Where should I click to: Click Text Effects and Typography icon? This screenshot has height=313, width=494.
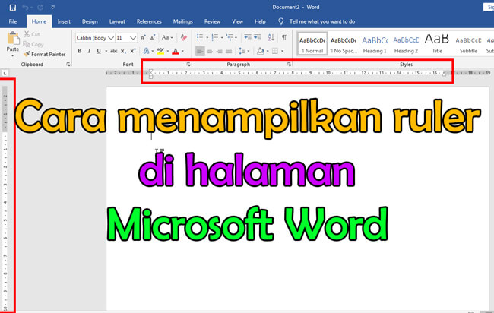coord(146,51)
